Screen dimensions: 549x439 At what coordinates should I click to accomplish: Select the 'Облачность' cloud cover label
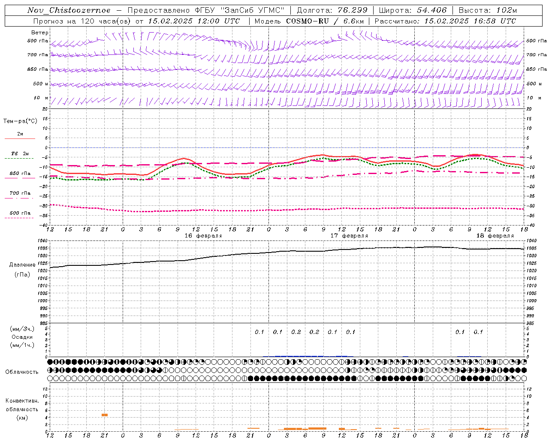pos(22,372)
